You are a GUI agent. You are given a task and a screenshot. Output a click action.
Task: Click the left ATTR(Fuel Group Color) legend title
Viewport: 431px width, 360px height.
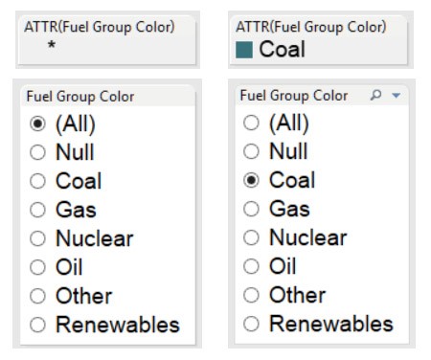(x=100, y=27)
